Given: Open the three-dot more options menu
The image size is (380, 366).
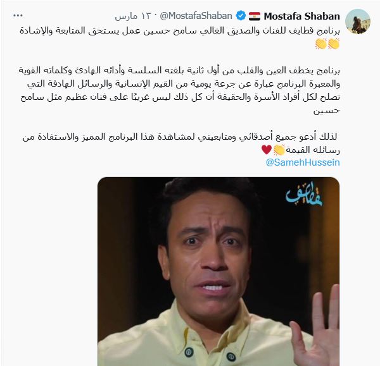Looking at the screenshot, I should click(x=18, y=16).
